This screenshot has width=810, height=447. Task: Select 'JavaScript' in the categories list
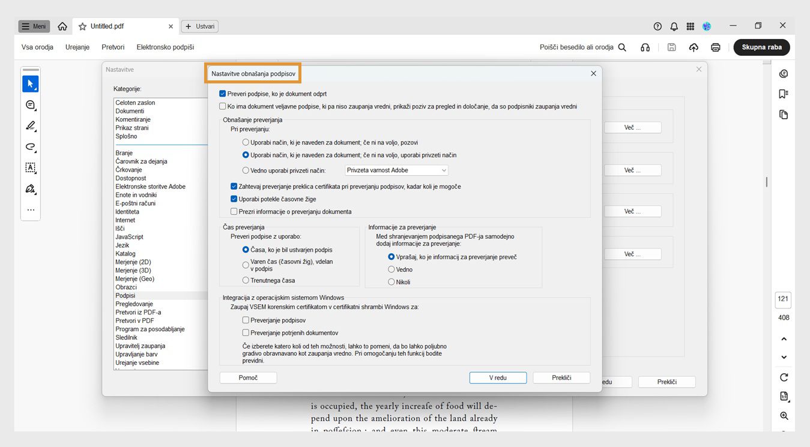pyautogui.click(x=130, y=237)
